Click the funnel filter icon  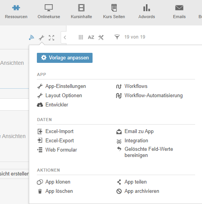coord(117,37)
